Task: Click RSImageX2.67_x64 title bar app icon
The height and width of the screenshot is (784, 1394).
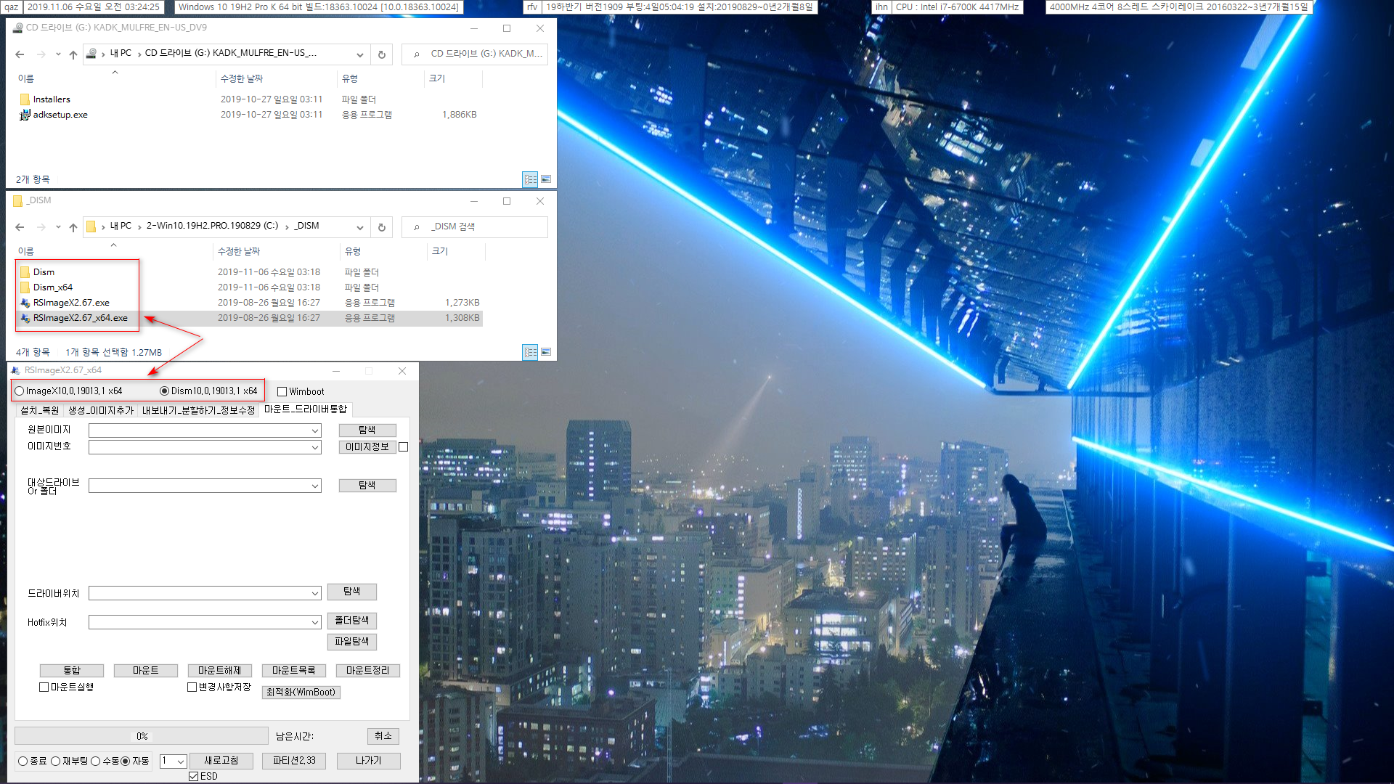Action: point(15,370)
